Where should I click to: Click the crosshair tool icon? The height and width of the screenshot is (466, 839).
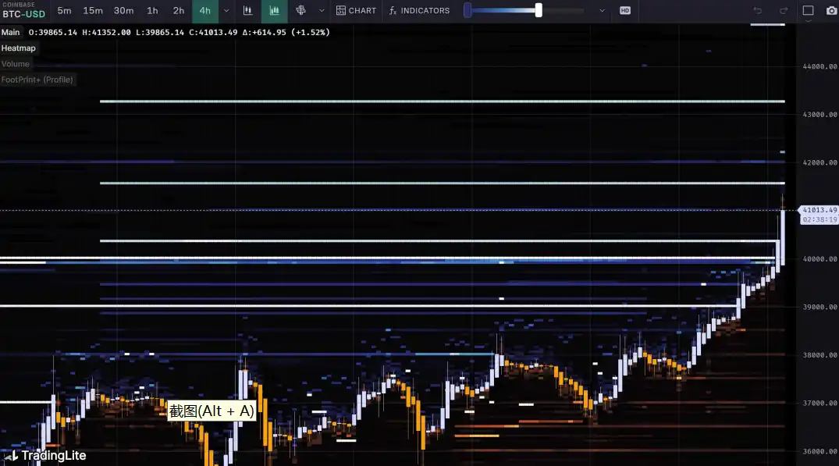click(x=300, y=11)
